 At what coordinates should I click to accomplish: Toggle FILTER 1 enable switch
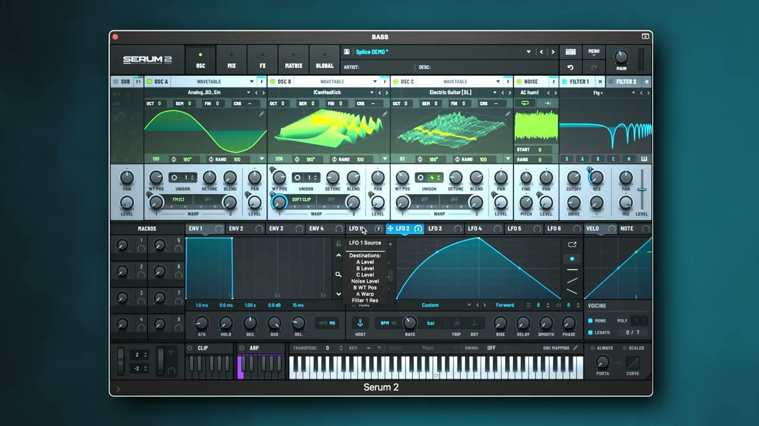pos(564,82)
